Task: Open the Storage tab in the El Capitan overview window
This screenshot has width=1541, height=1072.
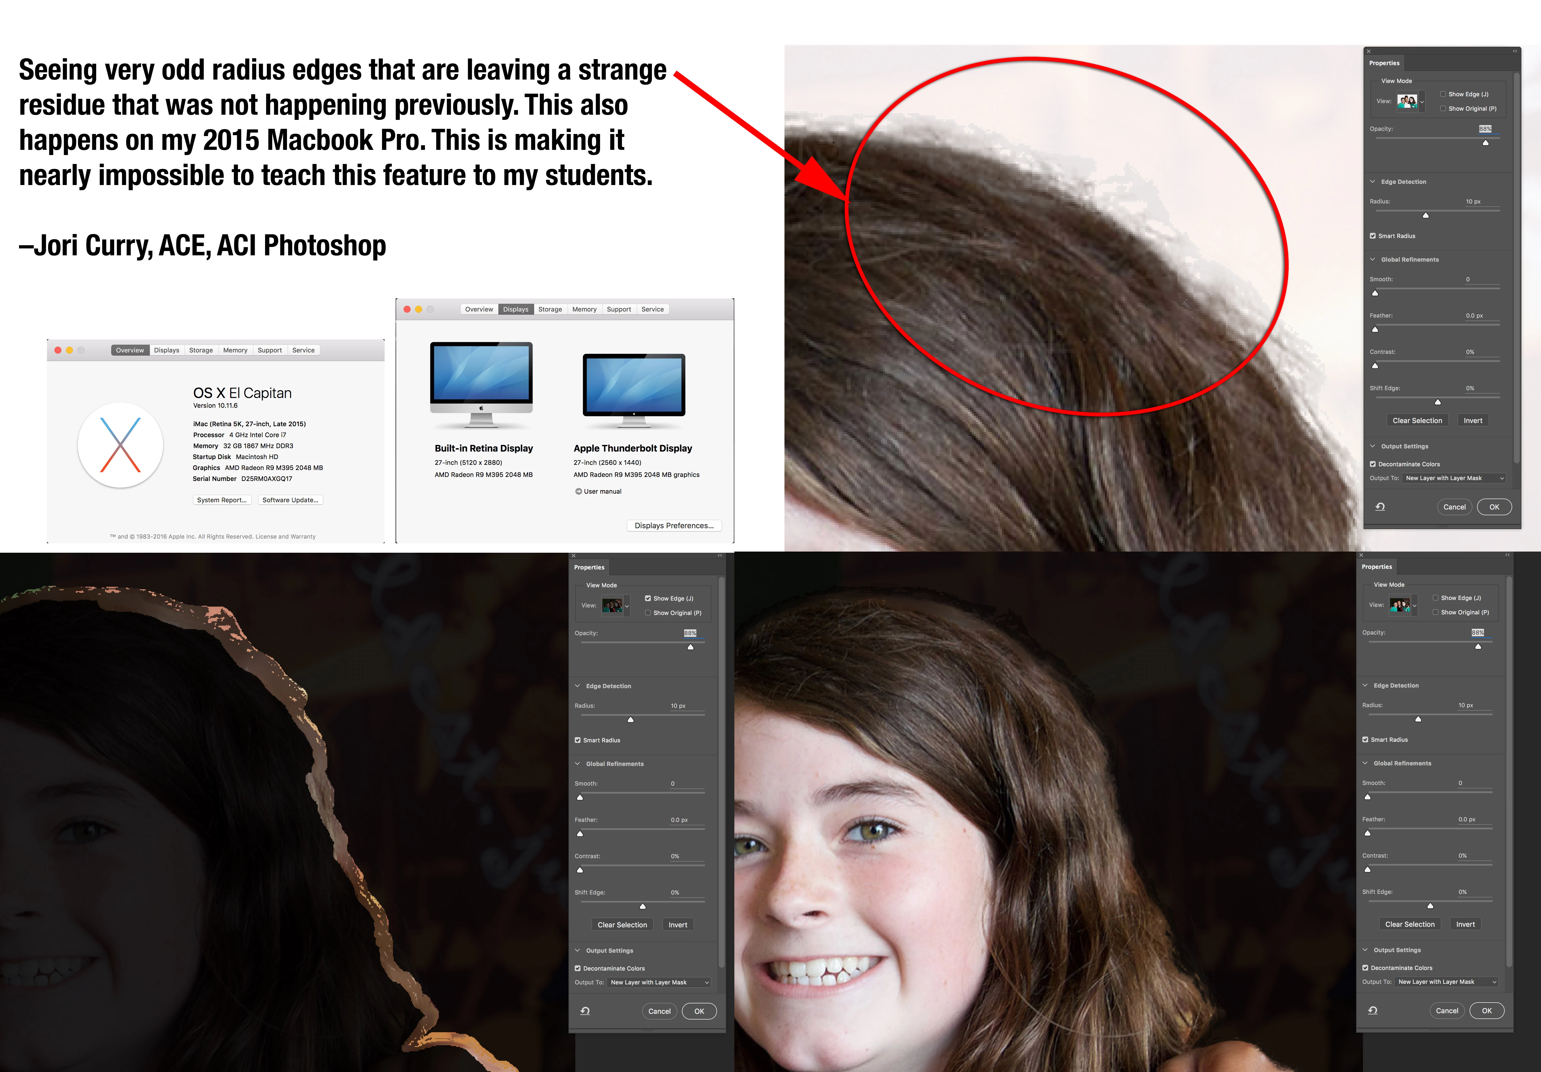Action: (x=201, y=350)
